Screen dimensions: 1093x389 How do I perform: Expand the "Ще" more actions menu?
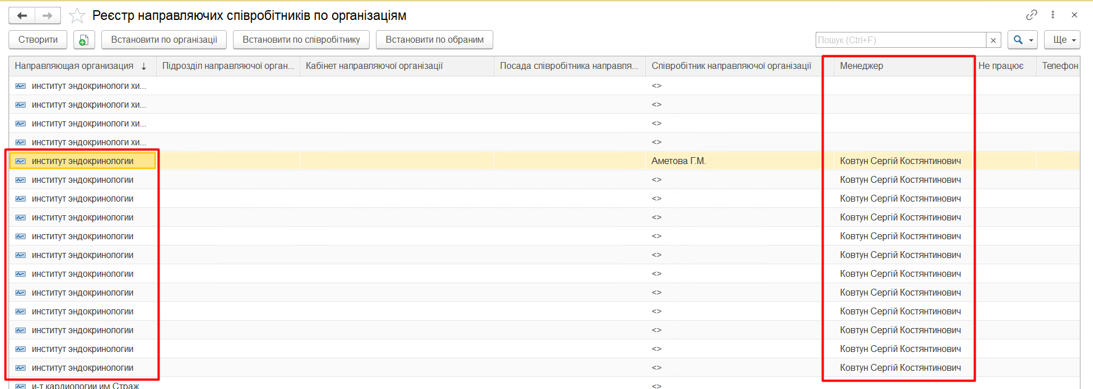click(x=1065, y=40)
